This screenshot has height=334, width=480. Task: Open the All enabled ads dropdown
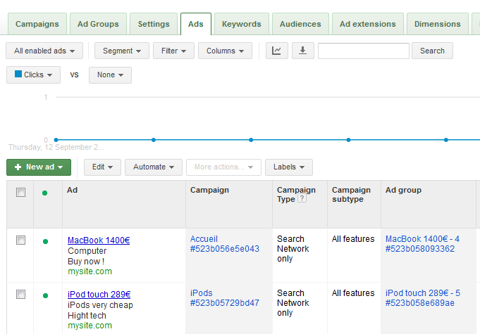[x=44, y=51]
